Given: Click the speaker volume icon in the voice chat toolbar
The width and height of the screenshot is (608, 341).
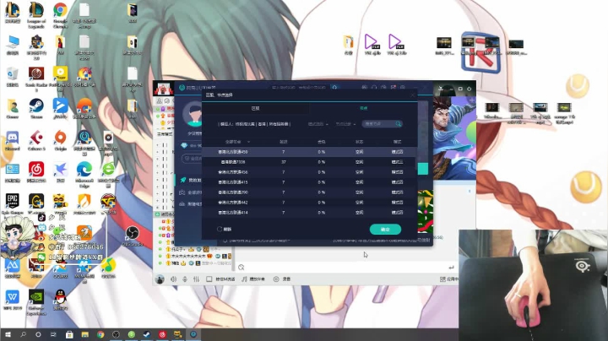Looking at the screenshot, I should [173, 279].
